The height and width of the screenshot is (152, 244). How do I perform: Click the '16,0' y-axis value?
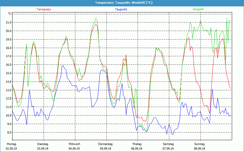[9, 65]
